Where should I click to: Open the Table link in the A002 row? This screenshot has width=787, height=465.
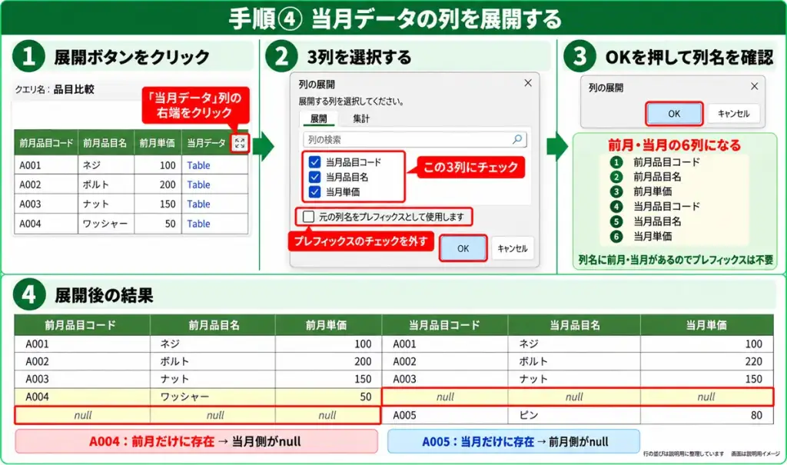coord(199,184)
